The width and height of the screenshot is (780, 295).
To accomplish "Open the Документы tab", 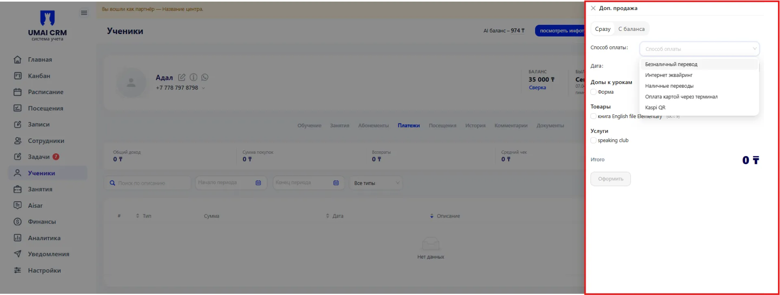I will point(550,125).
